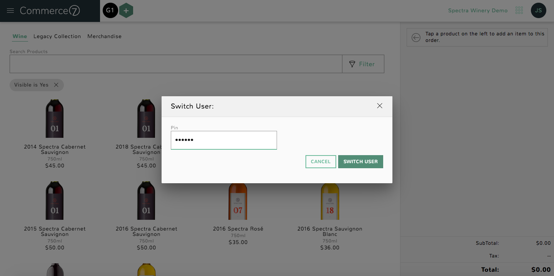The width and height of the screenshot is (554, 276).
Task: Select 2016 Spectra Cabernet Sauvignon bottle image
Action: 146,201
